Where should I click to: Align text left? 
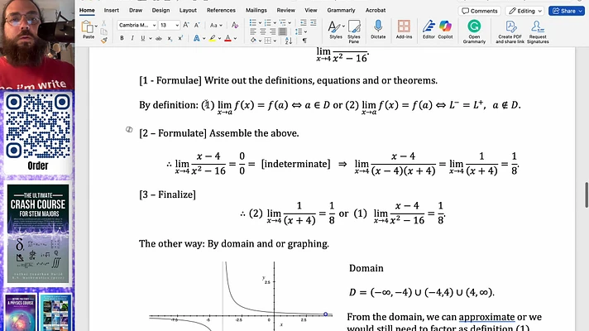[253, 32]
